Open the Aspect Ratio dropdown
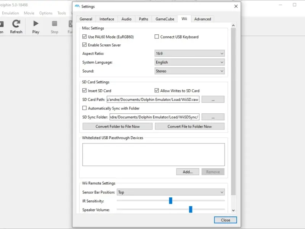Image resolution: width=305 pixels, height=229 pixels. (x=189, y=53)
